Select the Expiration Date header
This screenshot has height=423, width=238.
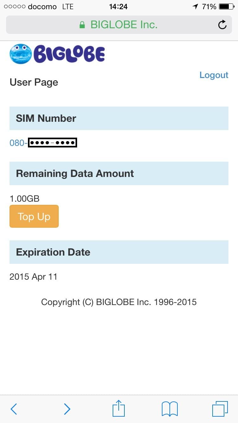point(119,252)
